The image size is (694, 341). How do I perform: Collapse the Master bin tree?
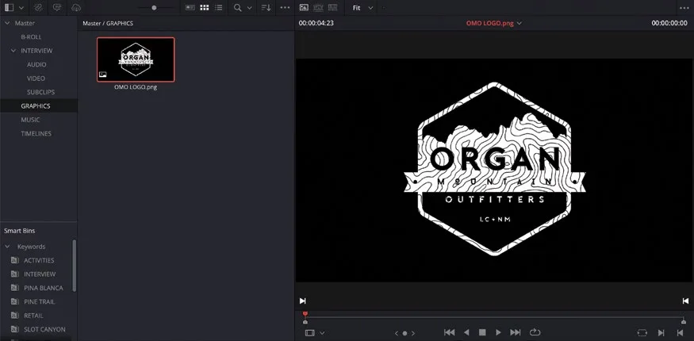[x=7, y=23]
